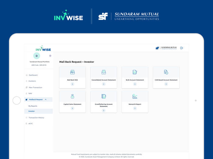
Task: Click the Sundaram Mutual Portfolio name text
Action: pos(40,62)
